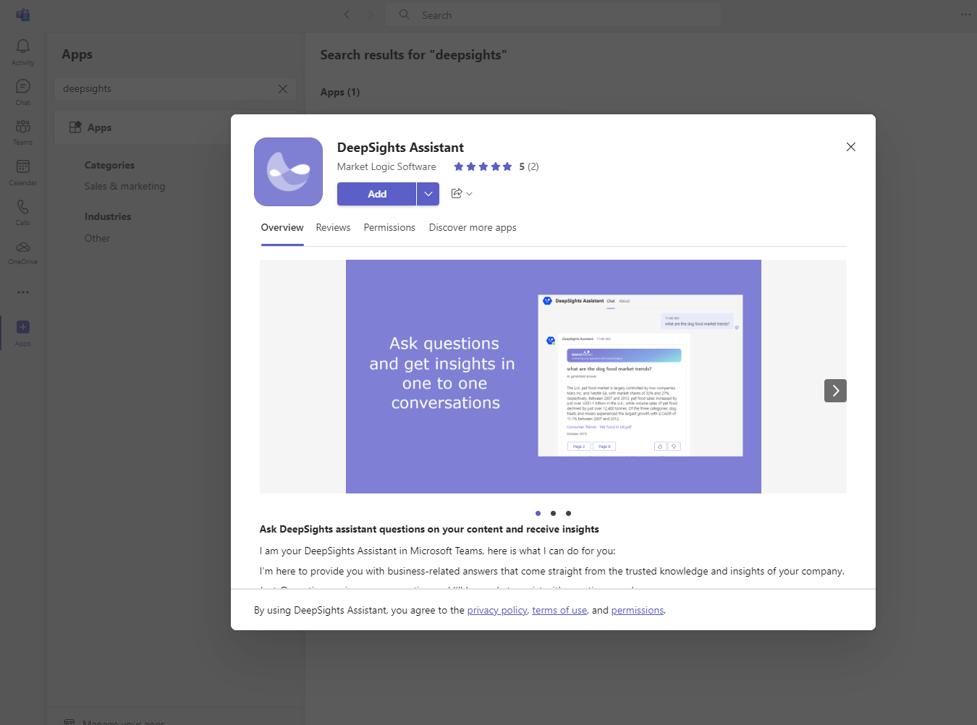Open Settings and more ellipsis in title bar
This screenshot has width=977, height=725.
click(x=965, y=14)
